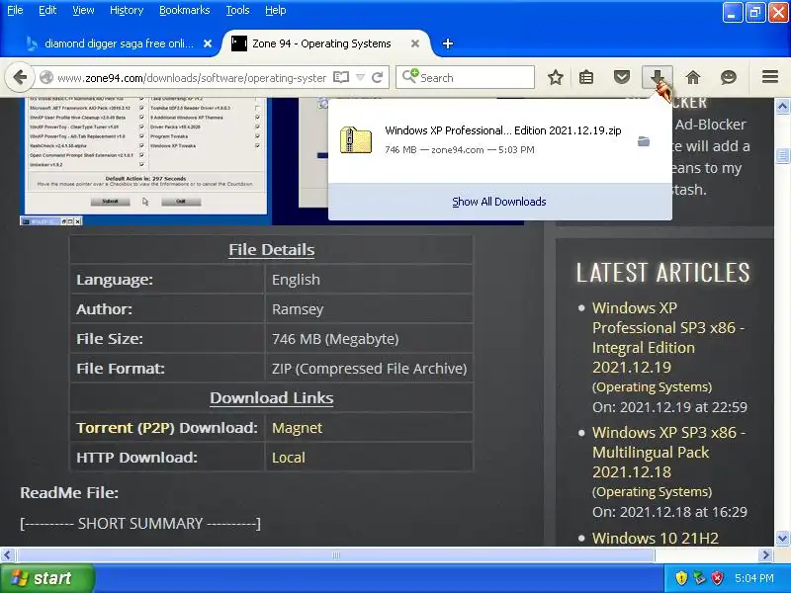Click vertical scrollbar up arrow

782,106
